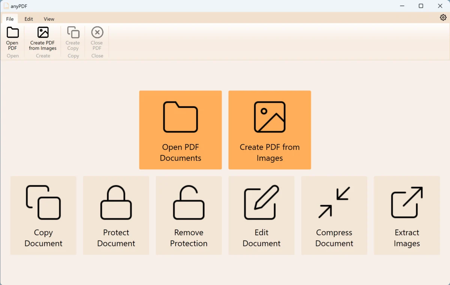Minimize the anyPDF window
Image resolution: width=450 pixels, height=285 pixels.
point(402,6)
